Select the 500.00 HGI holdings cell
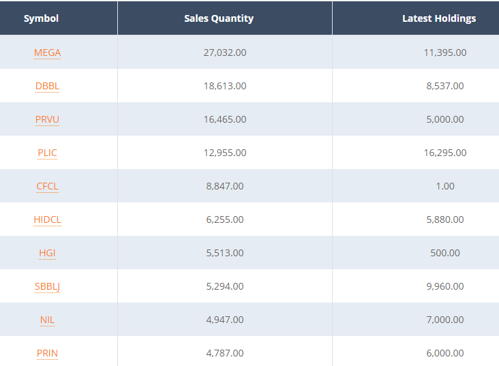Viewport: 499px width, 366px height. [445, 253]
